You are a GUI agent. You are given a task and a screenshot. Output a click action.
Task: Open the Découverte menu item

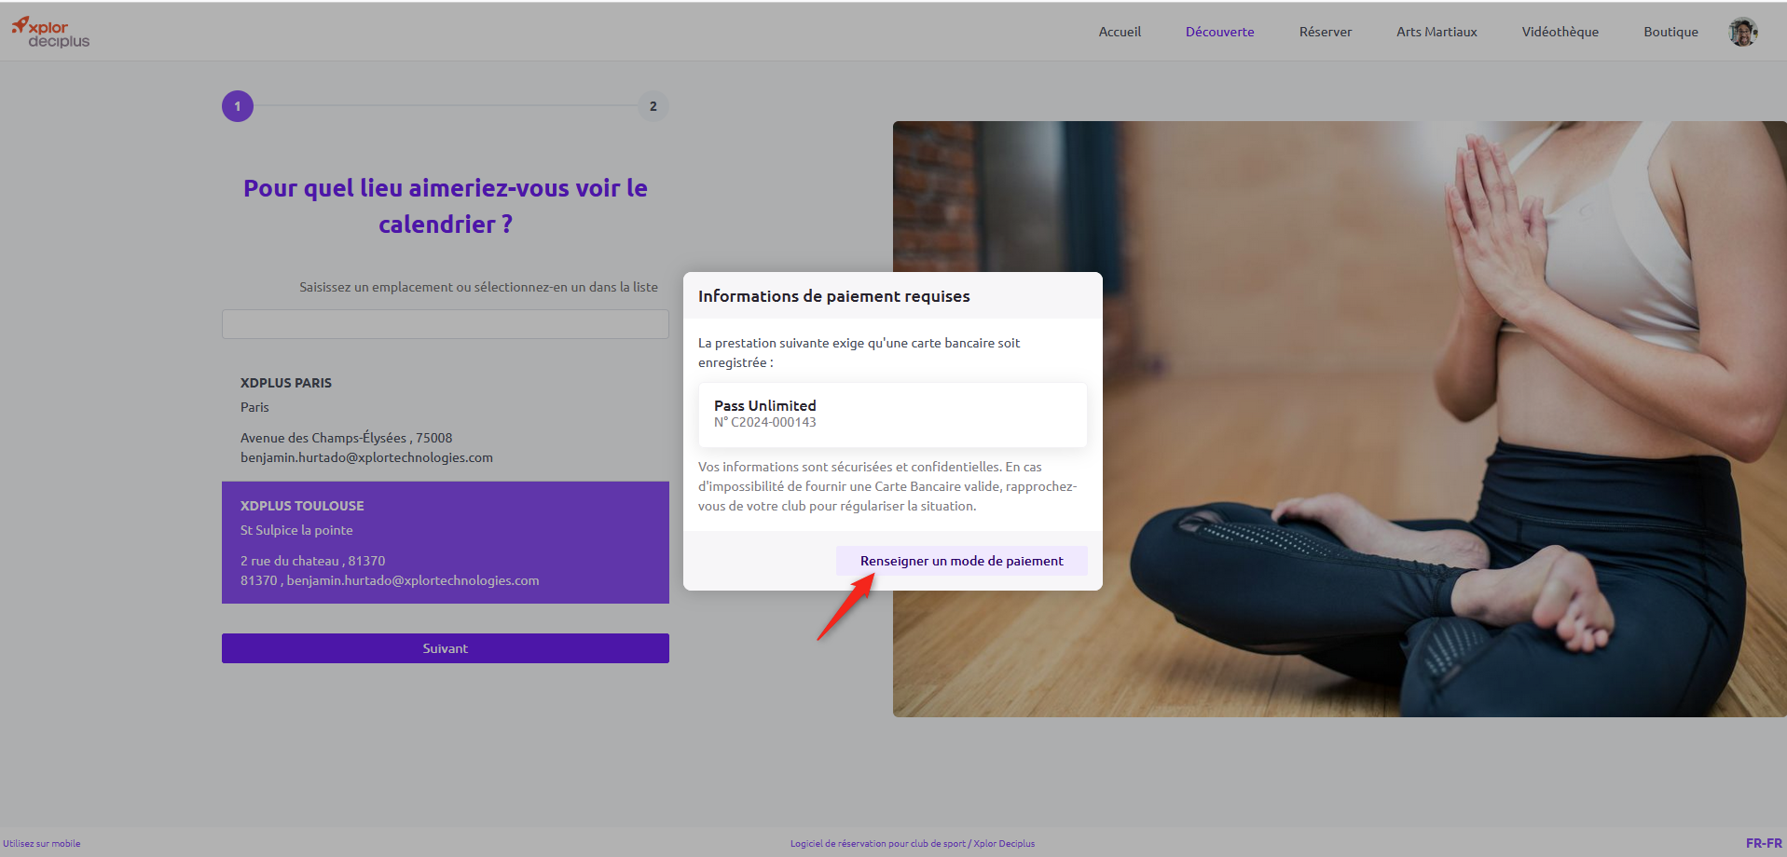(x=1219, y=32)
